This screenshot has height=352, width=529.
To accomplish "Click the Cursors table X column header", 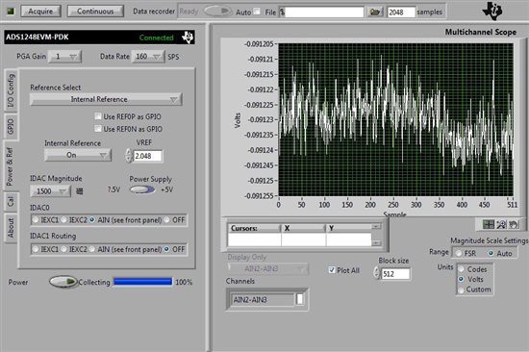I will (x=303, y=228).
